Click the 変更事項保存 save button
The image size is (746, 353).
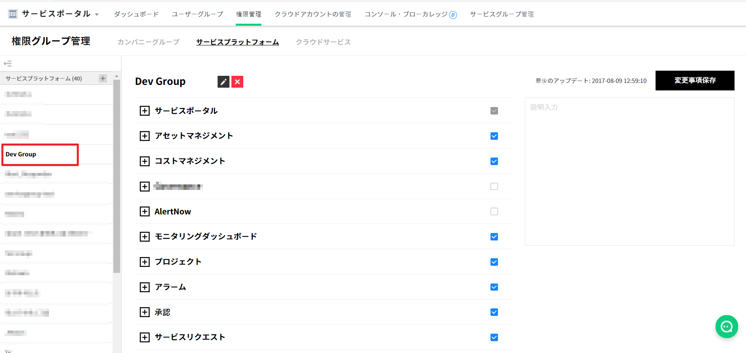[695, 81]
